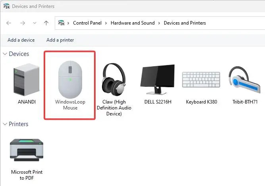The height and width of the screenshot is (186, 265).
Task: Click the Devices and Printers title bar icon
Action: [x=7, y=6]
